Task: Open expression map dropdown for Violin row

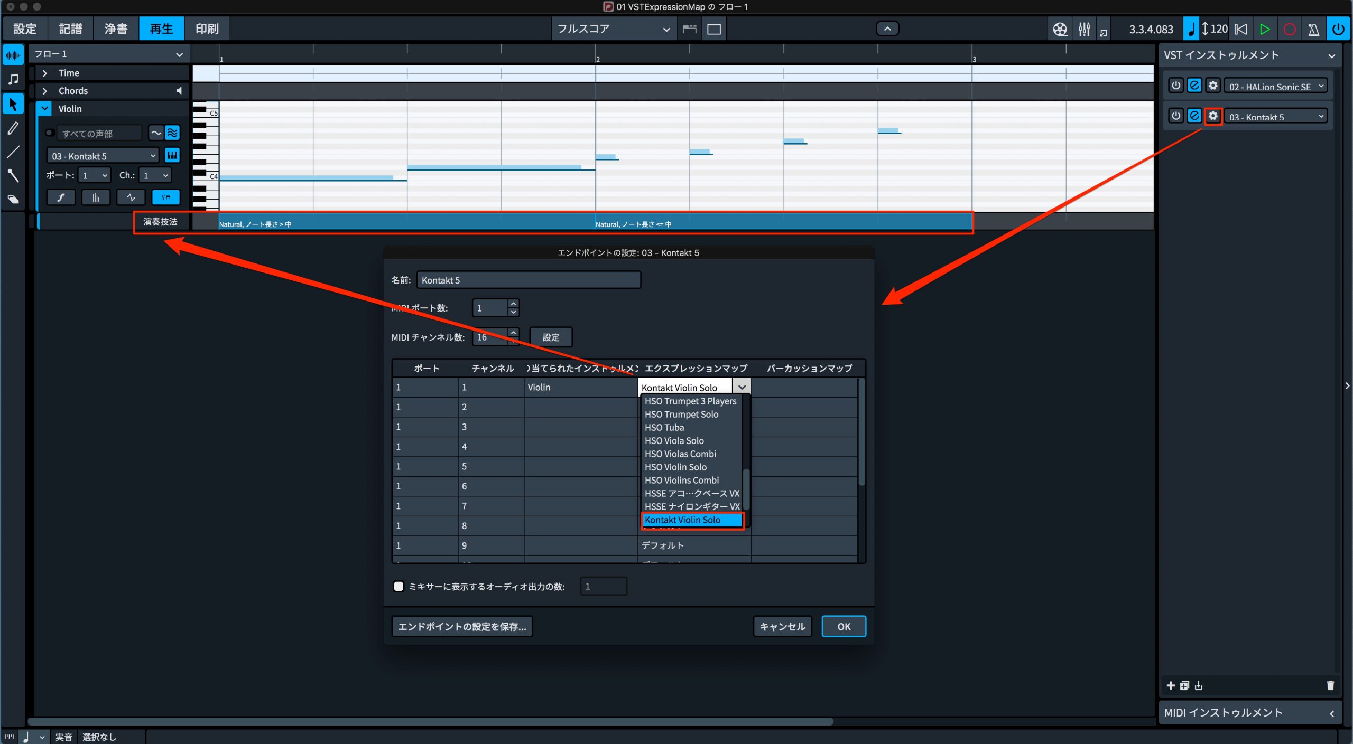Action: pyautogui.click(x=742, y=387)
